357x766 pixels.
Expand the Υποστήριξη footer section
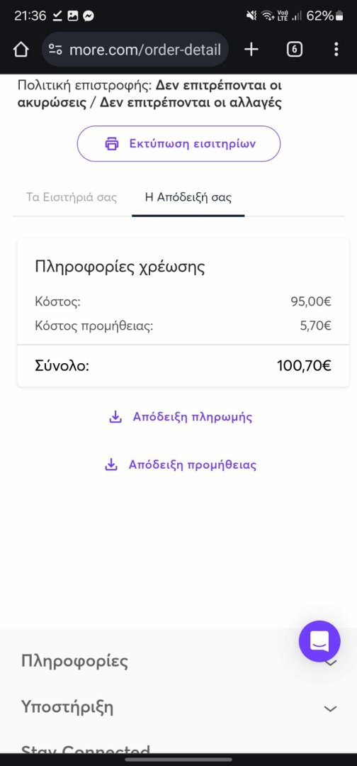point(178,707)
